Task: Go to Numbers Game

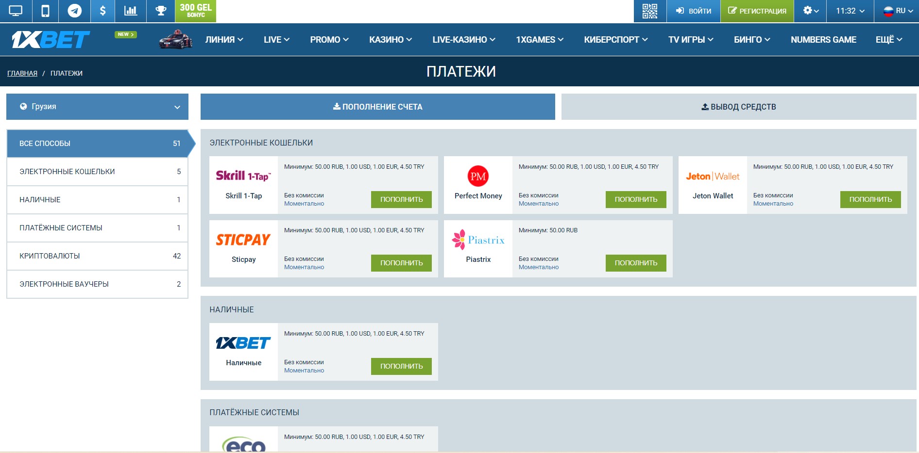Action: pos(823,40)
